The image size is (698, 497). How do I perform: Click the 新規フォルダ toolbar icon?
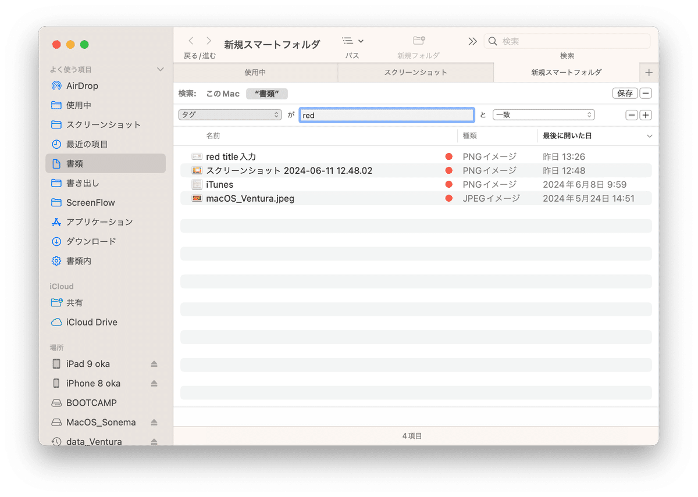pos(419,41)
